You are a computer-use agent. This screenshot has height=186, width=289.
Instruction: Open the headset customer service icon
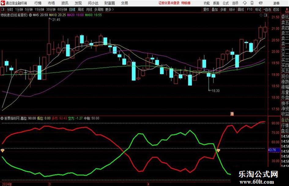click(x=245, y=3)
